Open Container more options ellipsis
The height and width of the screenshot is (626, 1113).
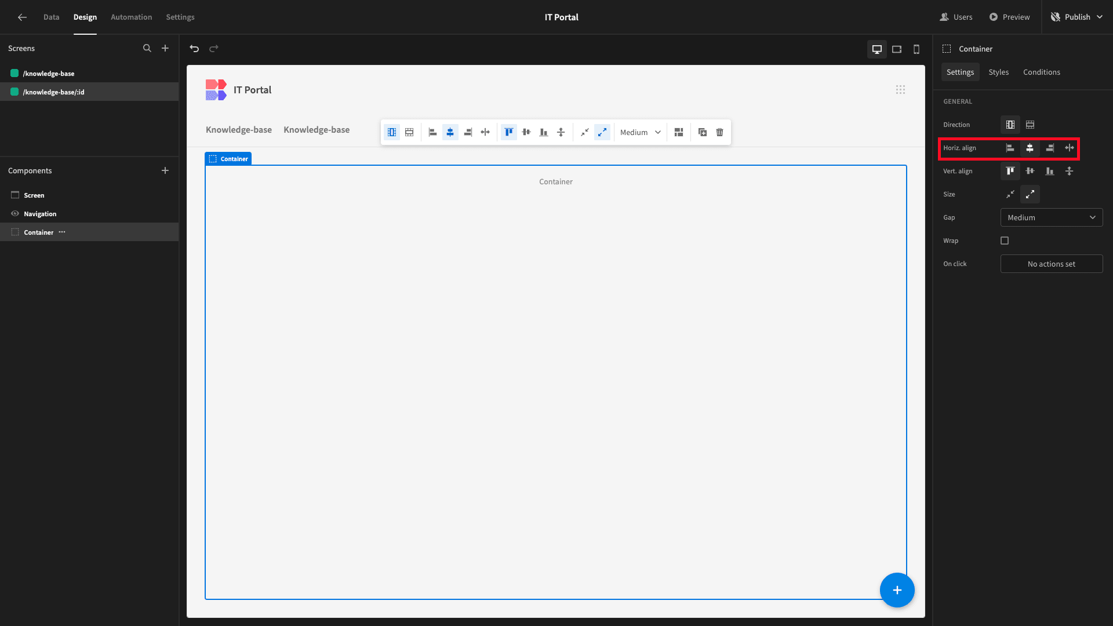point(62,232)
